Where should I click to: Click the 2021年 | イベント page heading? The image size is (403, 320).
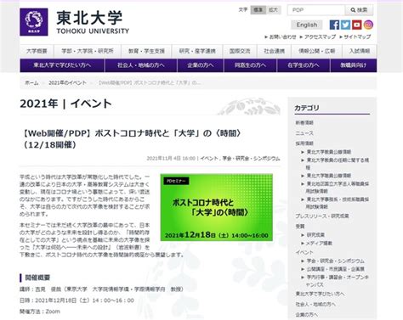(x=65, y=104)
